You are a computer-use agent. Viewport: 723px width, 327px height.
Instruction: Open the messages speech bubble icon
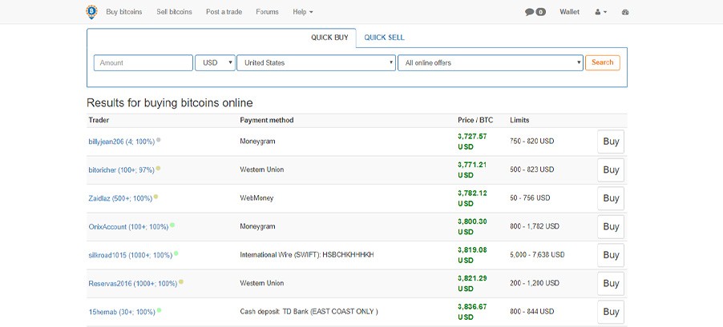(529, 13)
